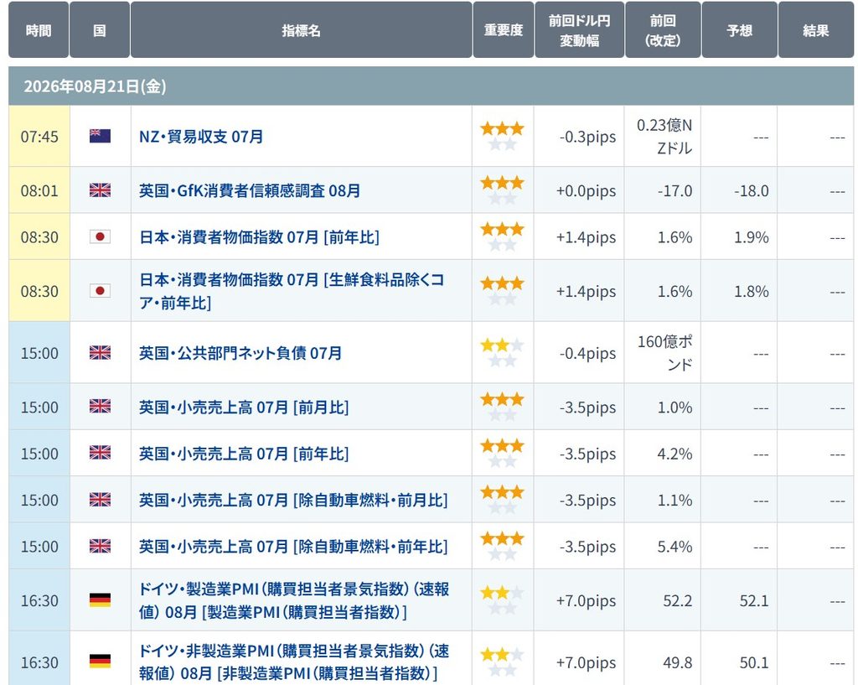This screenshot has height=685, width=858.
Task: Open 英国・小売売上高 [除自動車燃料・前年比] link
Action: [x=293, y=547]
